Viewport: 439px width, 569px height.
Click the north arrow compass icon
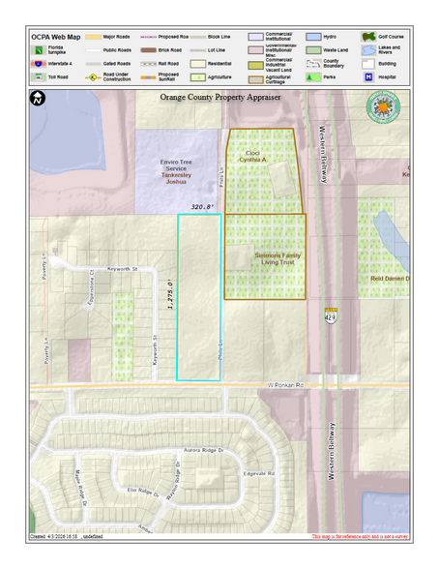click(x=38, y=99)
